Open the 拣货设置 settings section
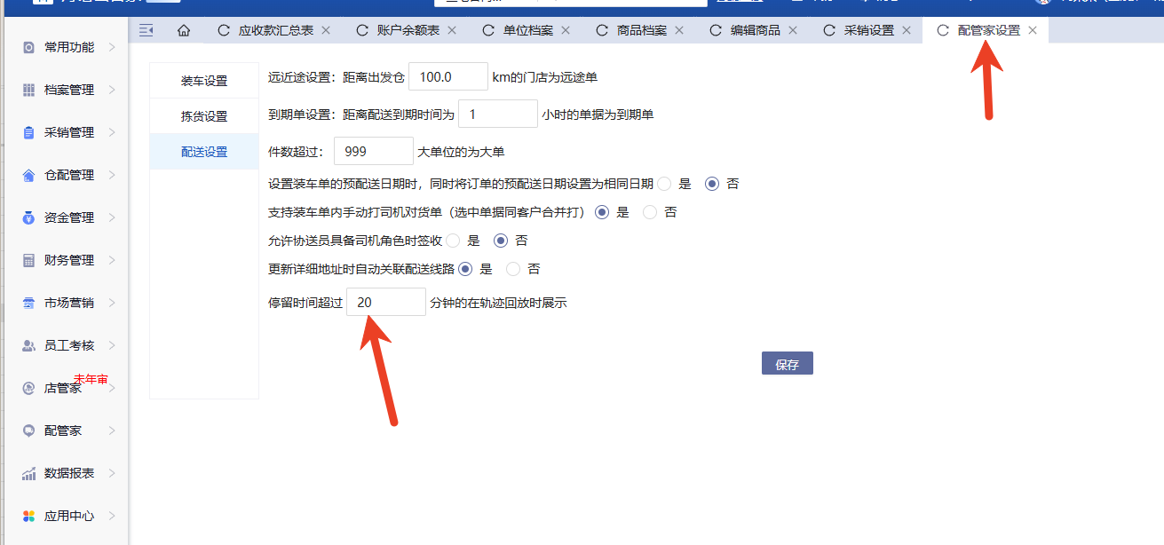 pos(204,116)
